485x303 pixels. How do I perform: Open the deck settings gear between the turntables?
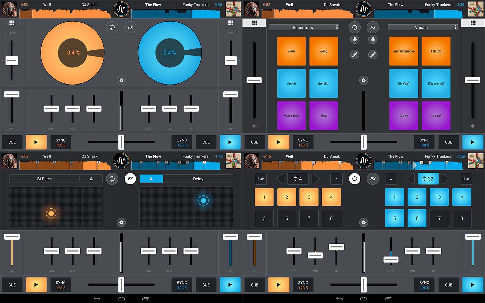click(x=121, y=80)
